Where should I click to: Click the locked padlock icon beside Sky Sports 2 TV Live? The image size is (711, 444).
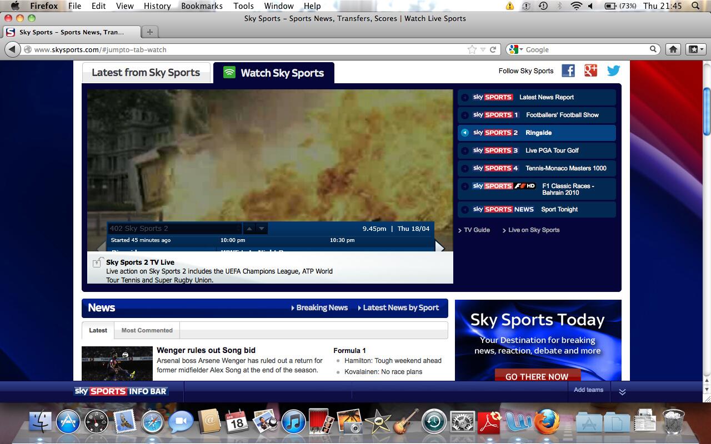point(97,262)
